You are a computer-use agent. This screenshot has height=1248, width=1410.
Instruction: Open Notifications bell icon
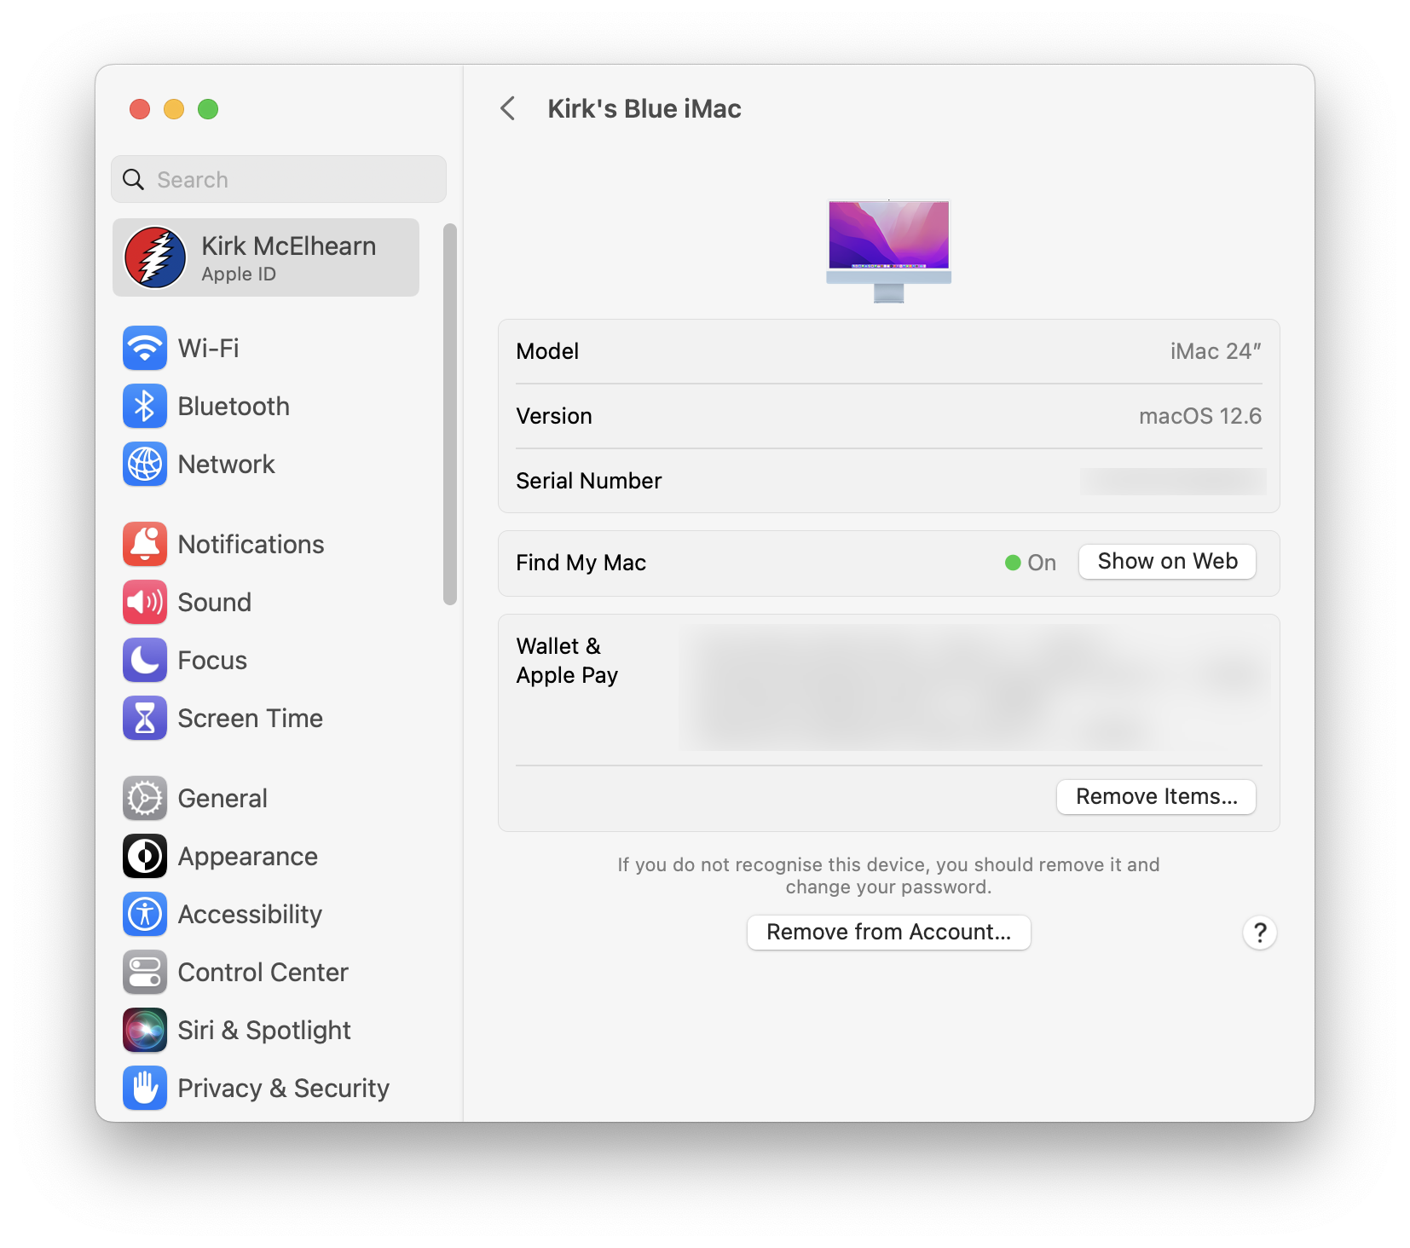[x=145, y=544]
